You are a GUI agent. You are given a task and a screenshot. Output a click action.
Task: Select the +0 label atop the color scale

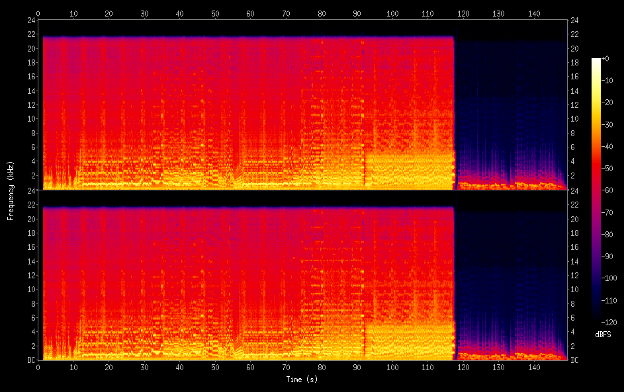coord(605,59)
